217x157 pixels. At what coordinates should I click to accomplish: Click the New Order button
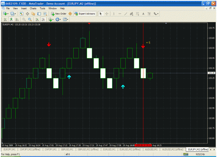click(59, 14)
